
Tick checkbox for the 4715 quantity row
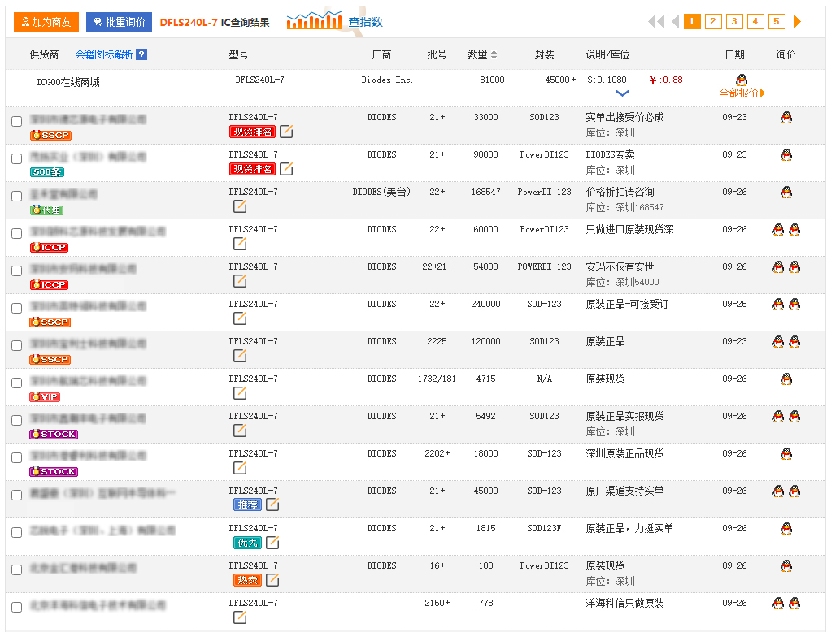point(17,383)
